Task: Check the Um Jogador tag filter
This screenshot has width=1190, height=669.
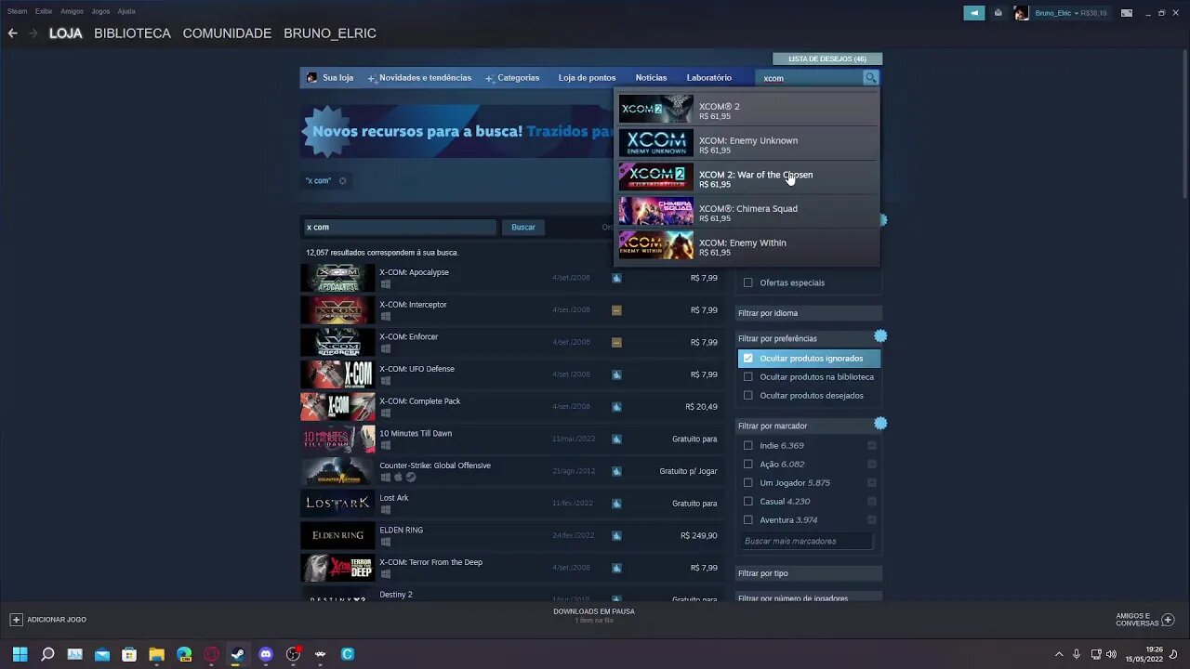Action: coord(747,482)
